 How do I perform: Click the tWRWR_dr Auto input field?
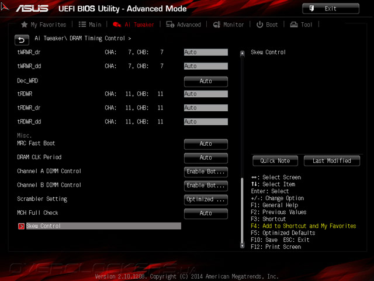click(x=206, y=52)
